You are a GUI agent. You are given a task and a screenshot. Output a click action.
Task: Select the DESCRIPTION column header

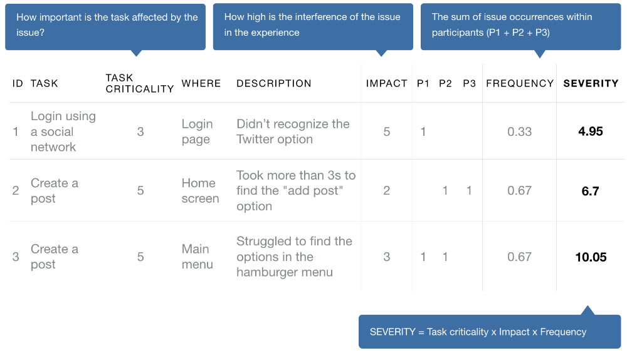point(274,83)
